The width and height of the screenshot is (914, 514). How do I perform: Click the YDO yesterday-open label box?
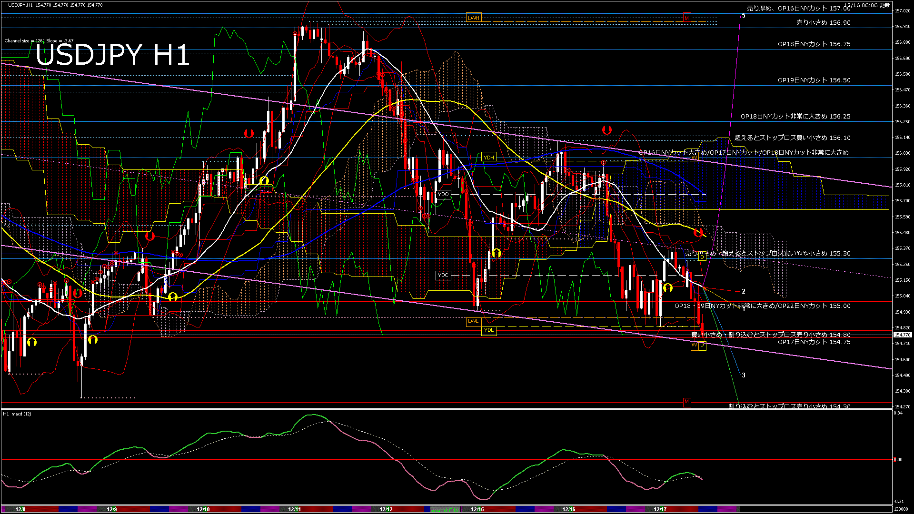pos(443,194)
